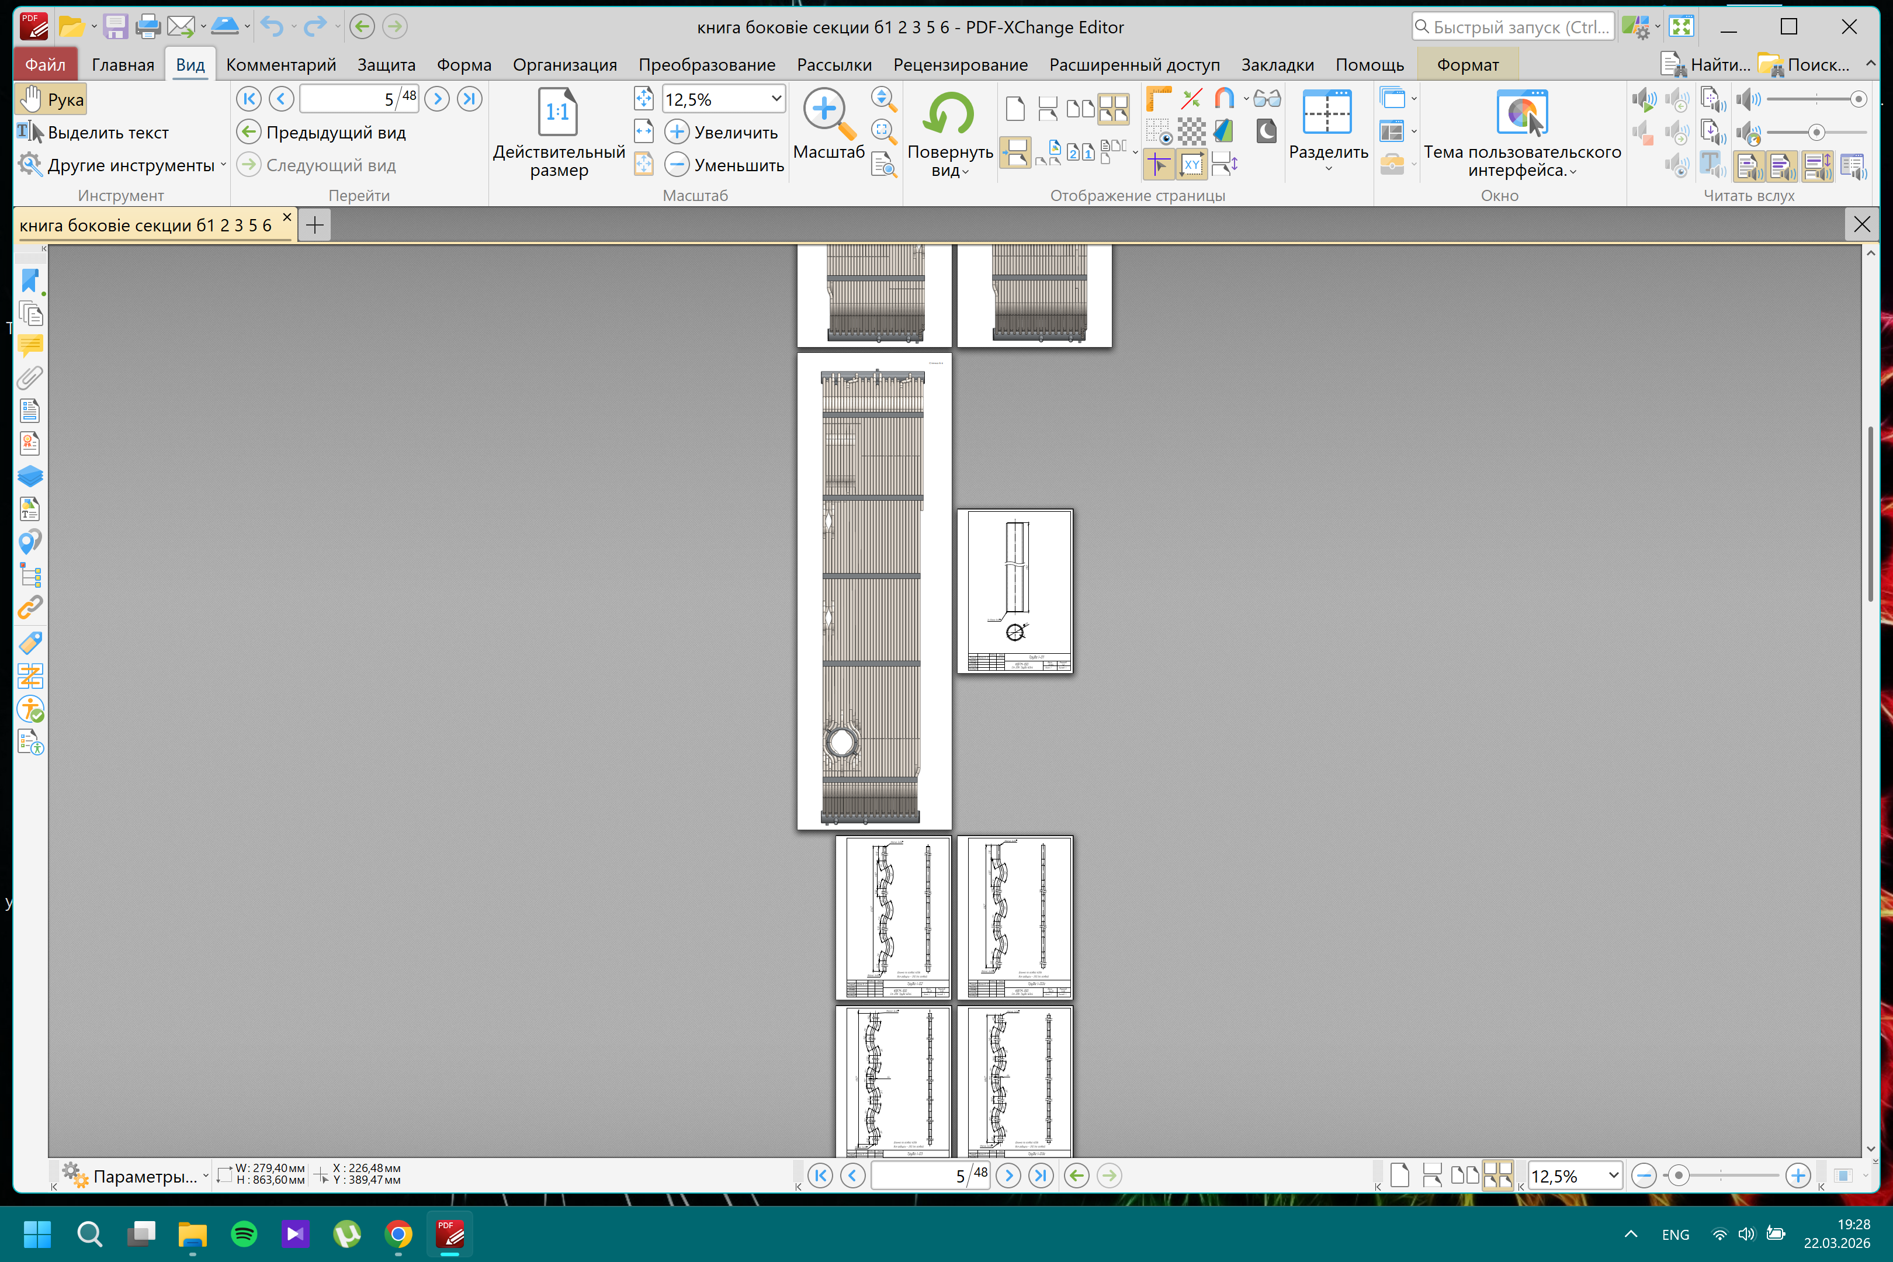Open the Bookmarks panel from the sidebar
Image resolution: width=1893 pixels, height=1262 pixels.
click(x=30, y=280)
